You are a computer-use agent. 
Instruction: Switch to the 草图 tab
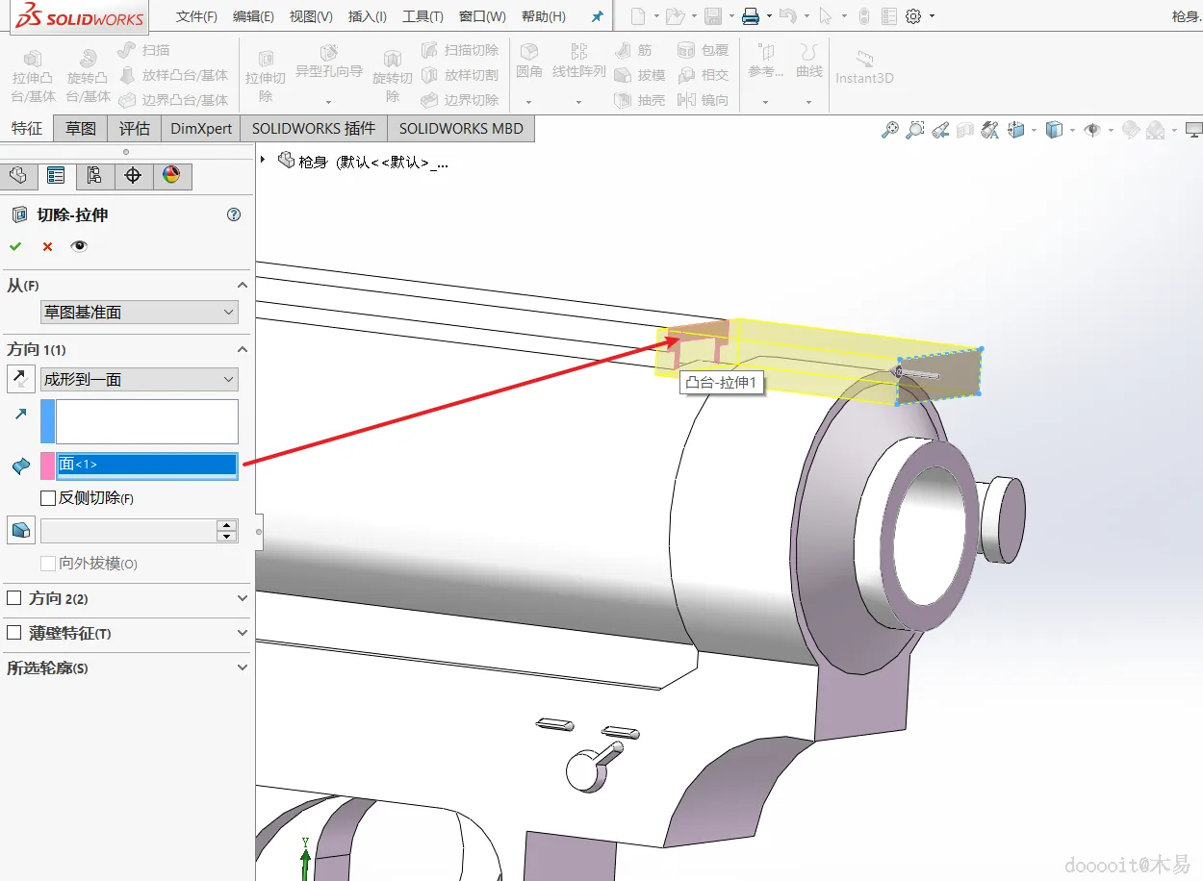pyautogui.click(x=81, y=128)
